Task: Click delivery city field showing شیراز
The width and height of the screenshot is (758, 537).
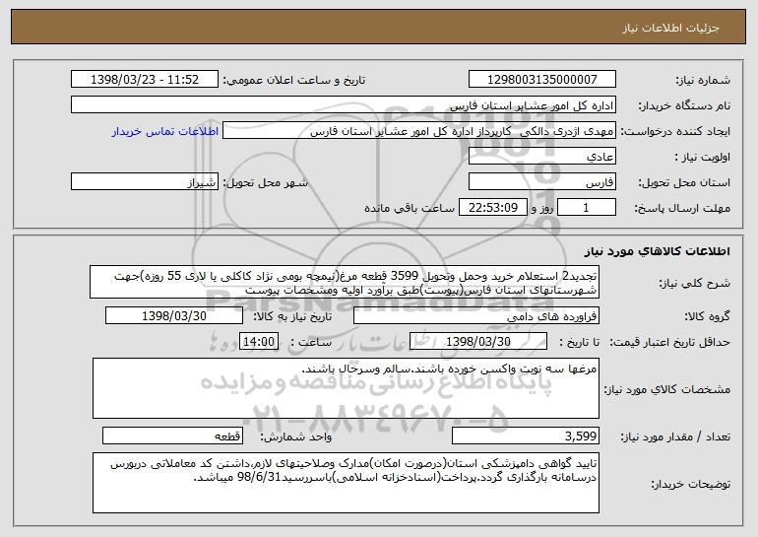Action: (145, 182)
